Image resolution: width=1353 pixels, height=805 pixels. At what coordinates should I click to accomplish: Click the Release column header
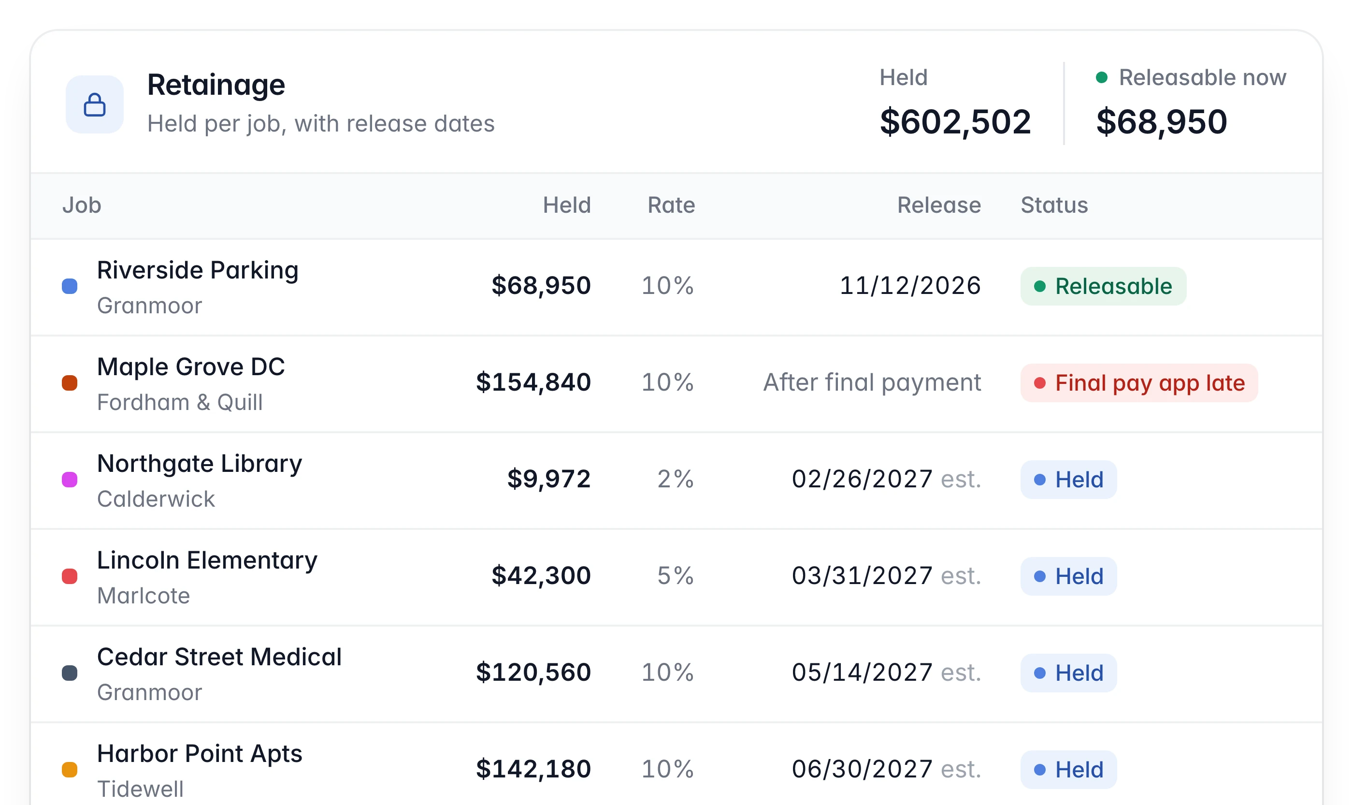point(939,205)
